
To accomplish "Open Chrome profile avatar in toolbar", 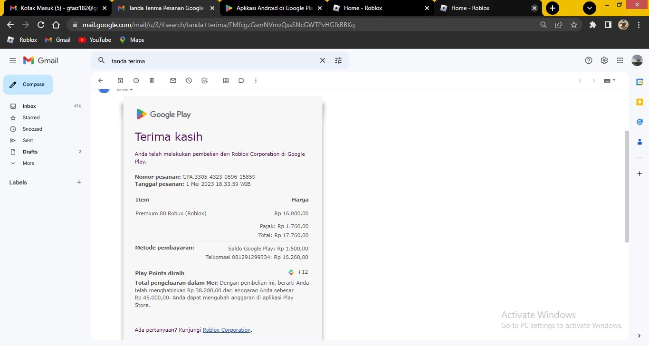I will point(623,25).
